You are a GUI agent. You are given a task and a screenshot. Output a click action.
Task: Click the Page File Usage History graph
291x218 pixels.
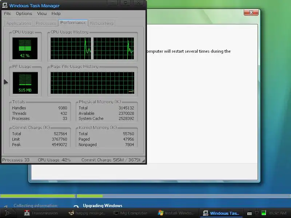(92, 83)
